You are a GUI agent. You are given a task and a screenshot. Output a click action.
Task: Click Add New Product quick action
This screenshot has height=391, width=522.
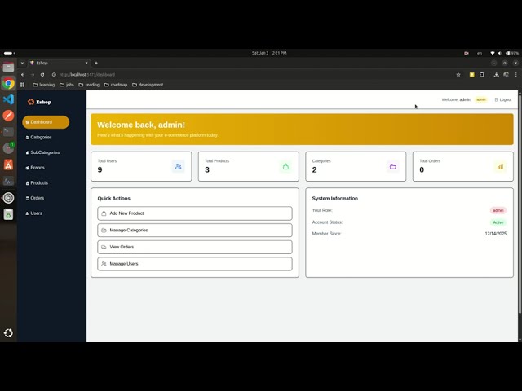(195, 213)
